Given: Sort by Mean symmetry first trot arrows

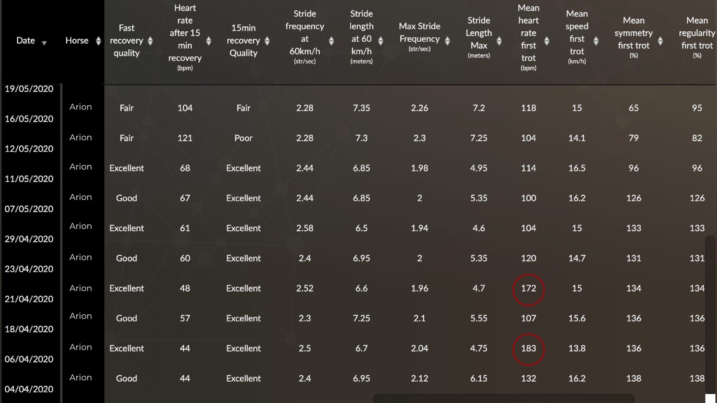Looking at the screenshot, I should click(660, 41).
